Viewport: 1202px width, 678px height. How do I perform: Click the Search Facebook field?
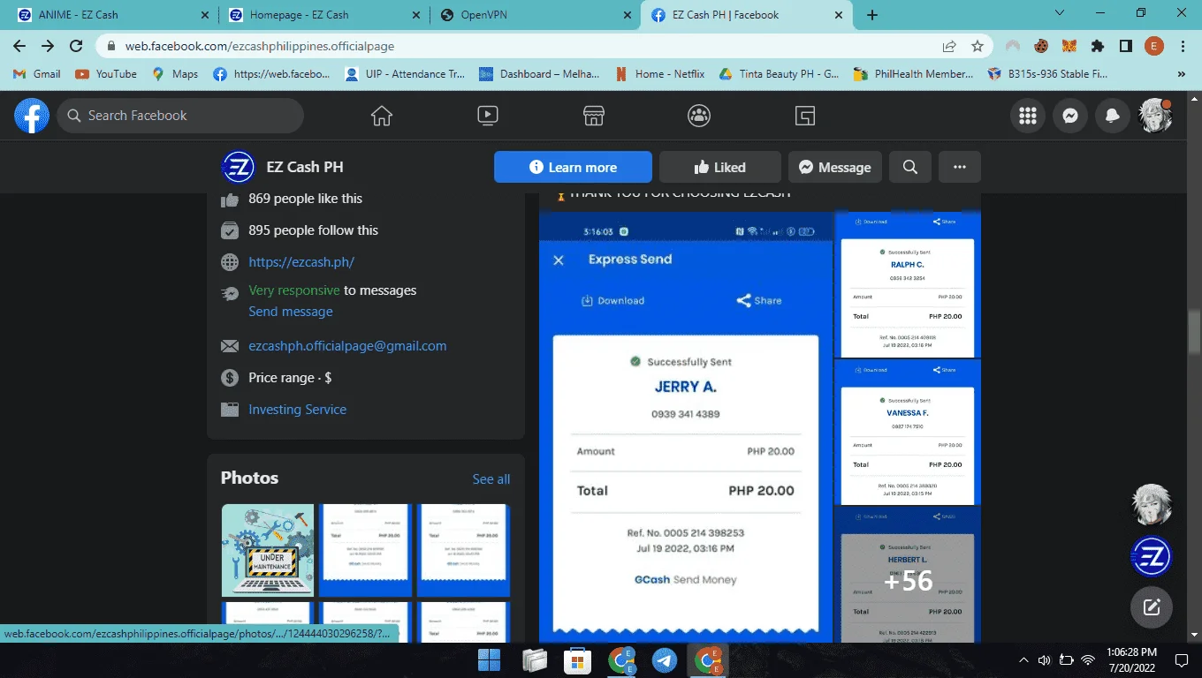[180, 116]
